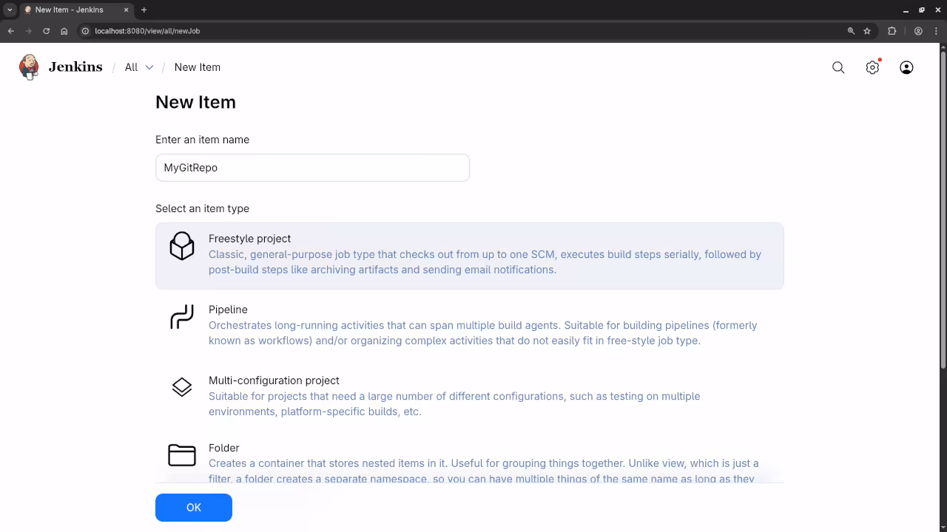Bookmark this page with star icon
Viewport: 947px width, 532px height.
pyautogui.click(x=867, y=31)
